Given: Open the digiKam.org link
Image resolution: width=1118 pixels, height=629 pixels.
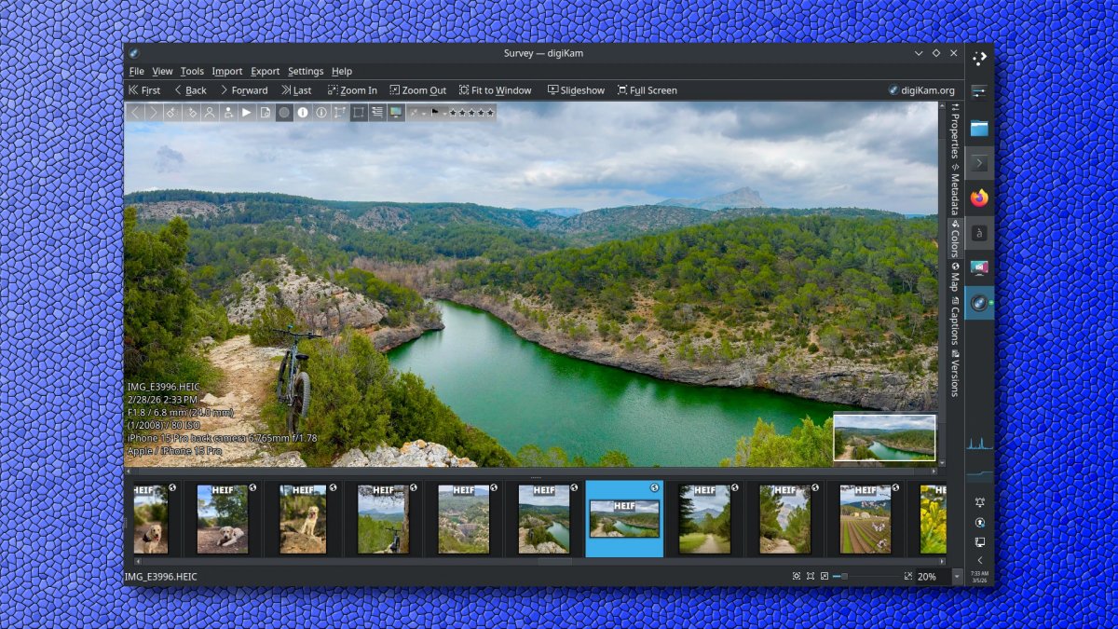Looking at the screenshot, I should [921, 90].
